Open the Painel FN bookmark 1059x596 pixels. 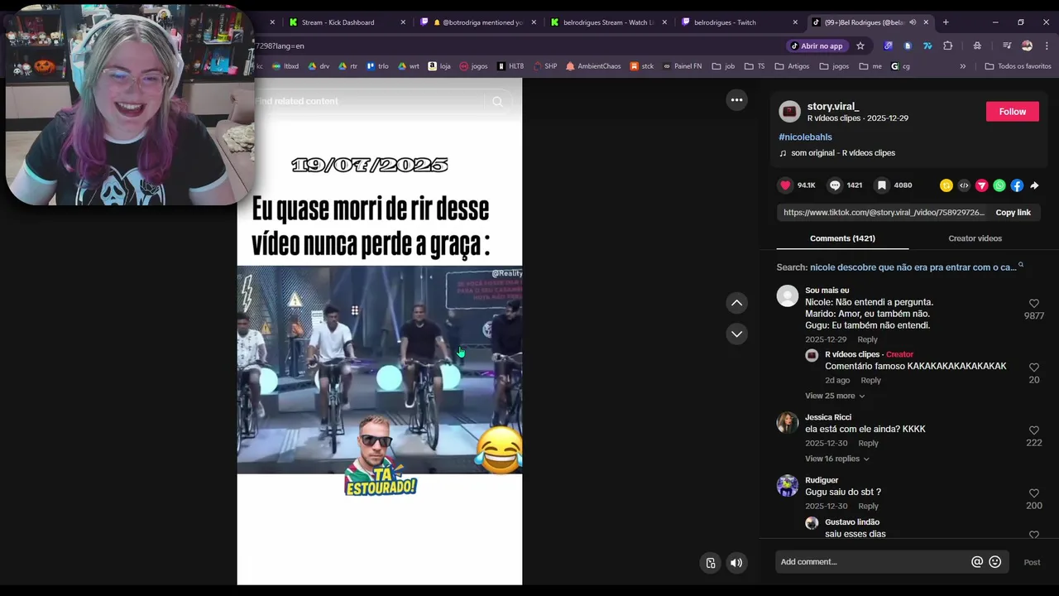pyautogui.click(x=682, y=66)
